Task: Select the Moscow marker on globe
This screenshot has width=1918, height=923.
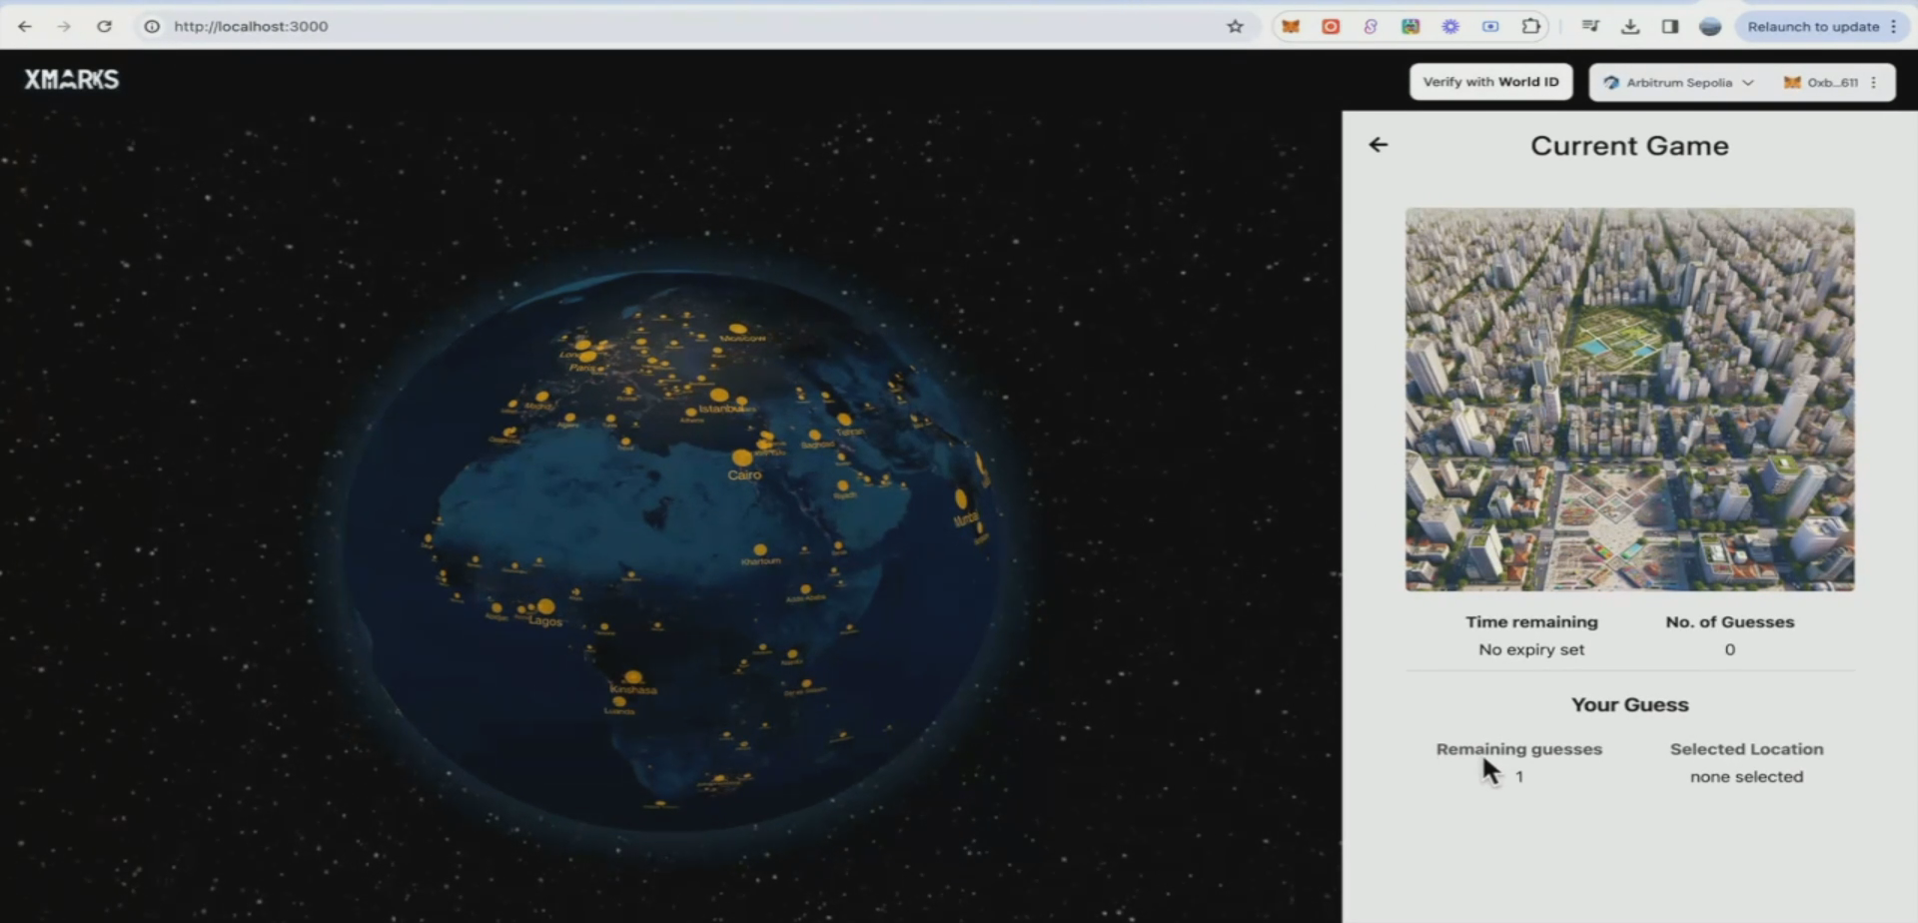Action: click(x=738, y=328)
